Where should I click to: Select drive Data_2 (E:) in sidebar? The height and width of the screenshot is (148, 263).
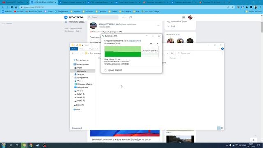(80, 97)
